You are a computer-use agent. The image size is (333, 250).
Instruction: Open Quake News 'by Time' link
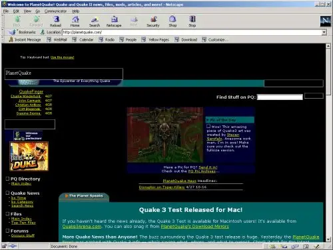19,198
